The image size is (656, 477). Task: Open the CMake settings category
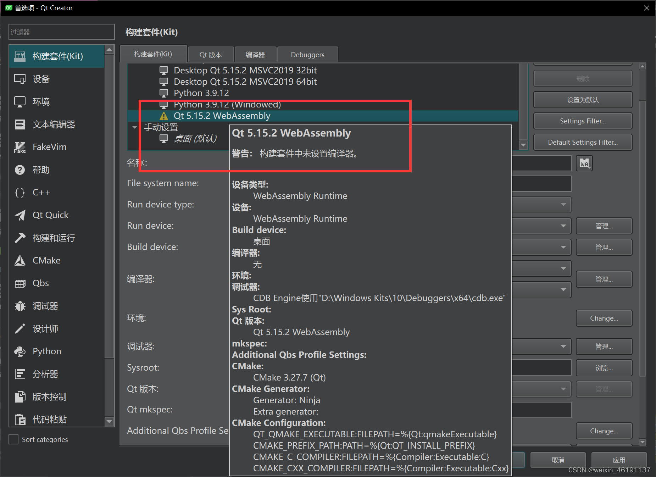[57, 261]
